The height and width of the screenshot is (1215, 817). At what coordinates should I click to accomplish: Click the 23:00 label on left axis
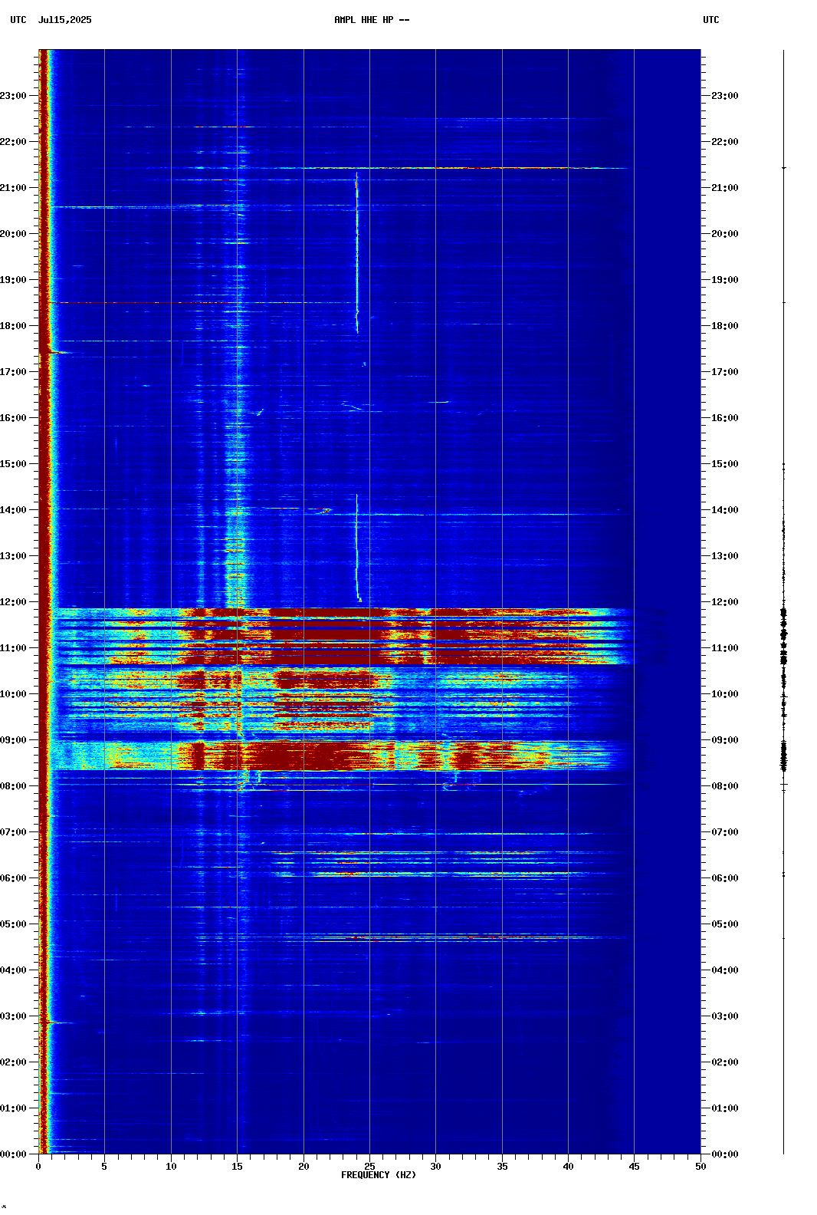[13, 96]
